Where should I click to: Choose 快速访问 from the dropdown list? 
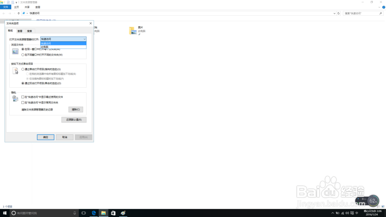click(x=63, y=44)
